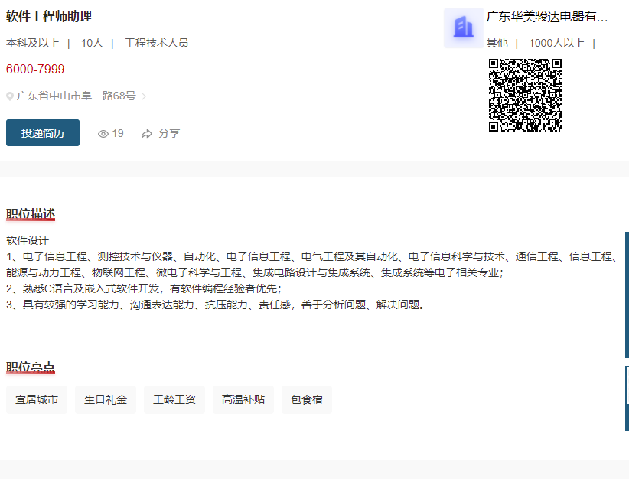Click the 10人 headcount text
Screen dimensions: 629x479
92,43
